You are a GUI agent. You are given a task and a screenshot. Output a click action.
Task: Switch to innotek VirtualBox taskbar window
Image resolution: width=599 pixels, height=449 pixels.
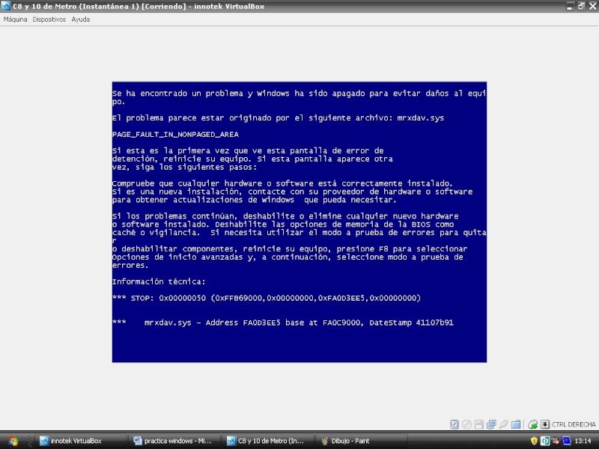coord(81,441)
